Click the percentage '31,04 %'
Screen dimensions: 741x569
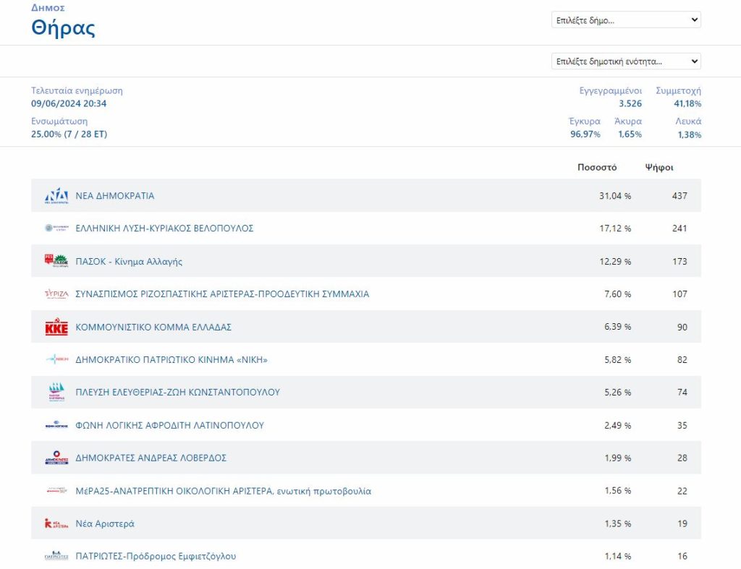click(x=615, y=195)
